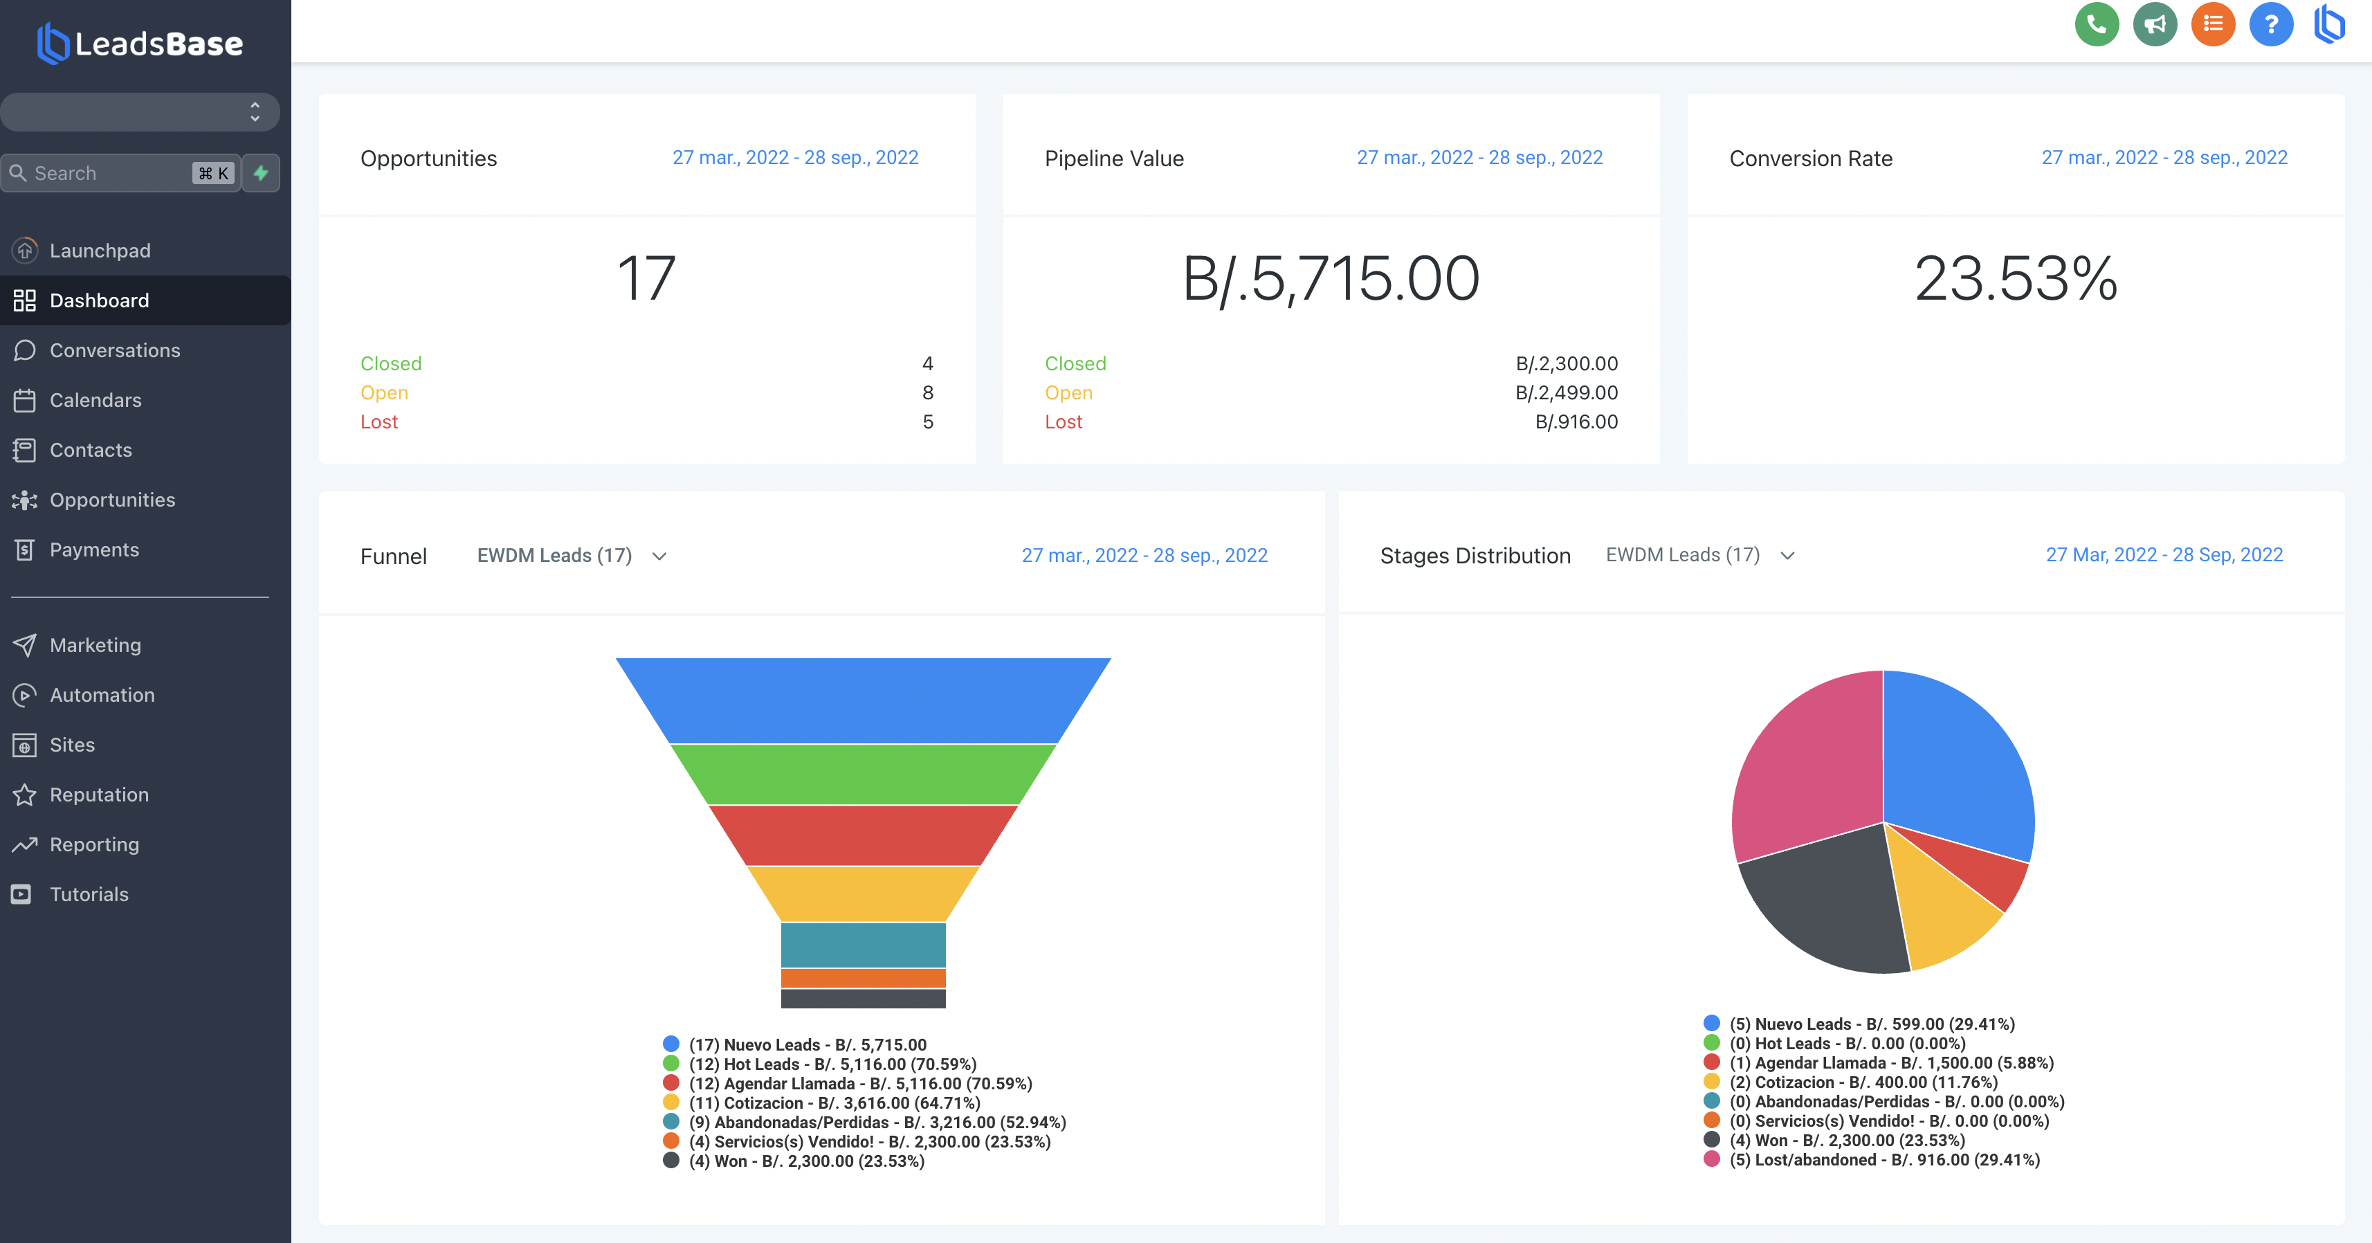The width and height of the screenshot is (2372, 1243).
Task: Open the date range on the Opportunities card
Action: 794,157
